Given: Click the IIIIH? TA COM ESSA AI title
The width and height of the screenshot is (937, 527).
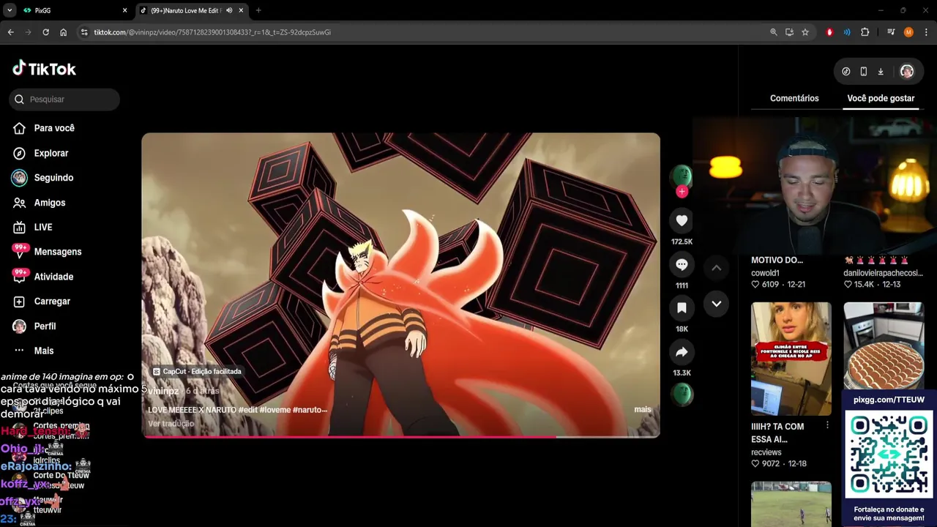Looking at the screenshot, I should point(777,433).
